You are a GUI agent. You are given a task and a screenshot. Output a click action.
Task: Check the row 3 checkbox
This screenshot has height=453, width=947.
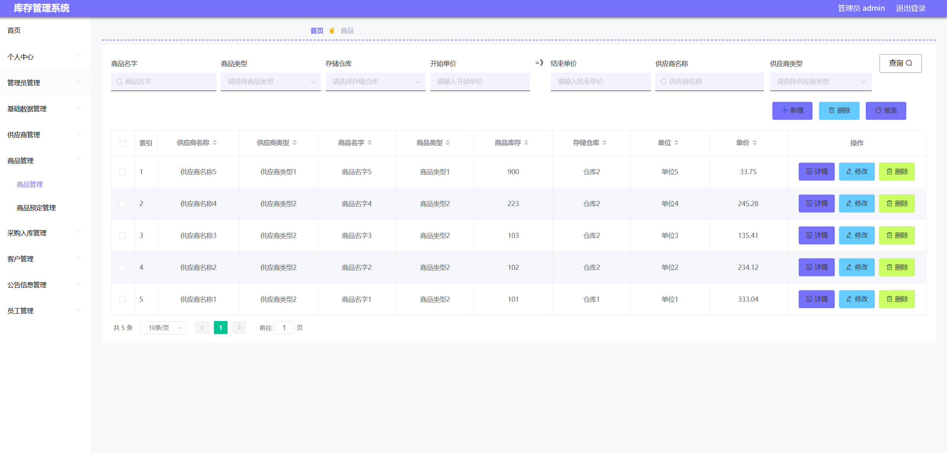pyautogui.click(x=122, y=235)
